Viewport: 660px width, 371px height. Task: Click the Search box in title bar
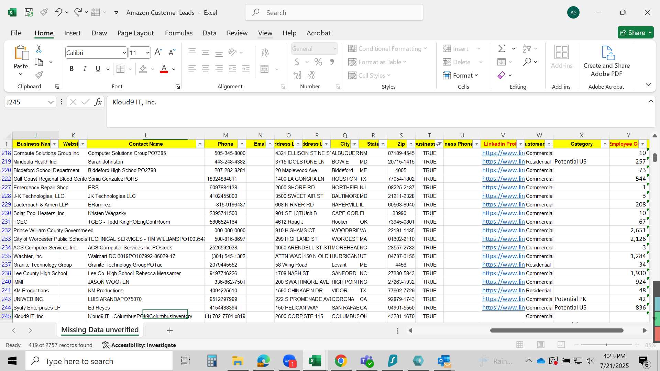[334, 13]
